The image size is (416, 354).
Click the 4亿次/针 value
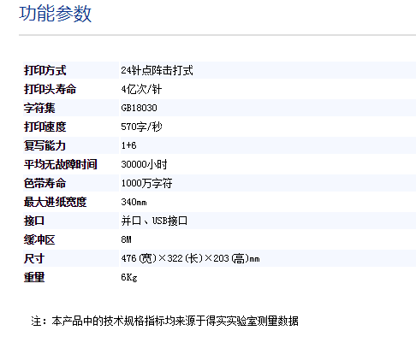141,89
